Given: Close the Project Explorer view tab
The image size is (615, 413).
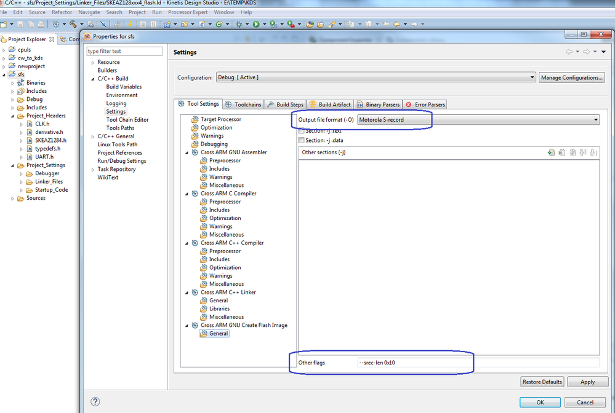Looking at the screenshot, I should pos(51,39).
